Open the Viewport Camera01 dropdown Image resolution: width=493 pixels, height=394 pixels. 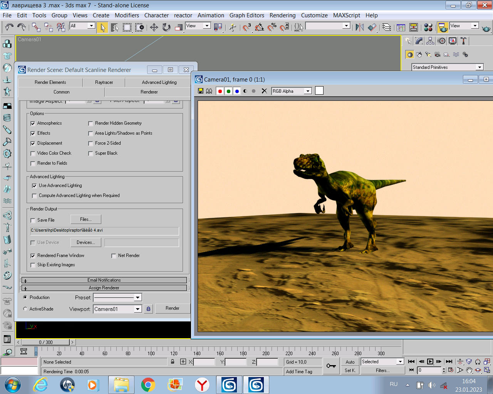tap(138, 309)
